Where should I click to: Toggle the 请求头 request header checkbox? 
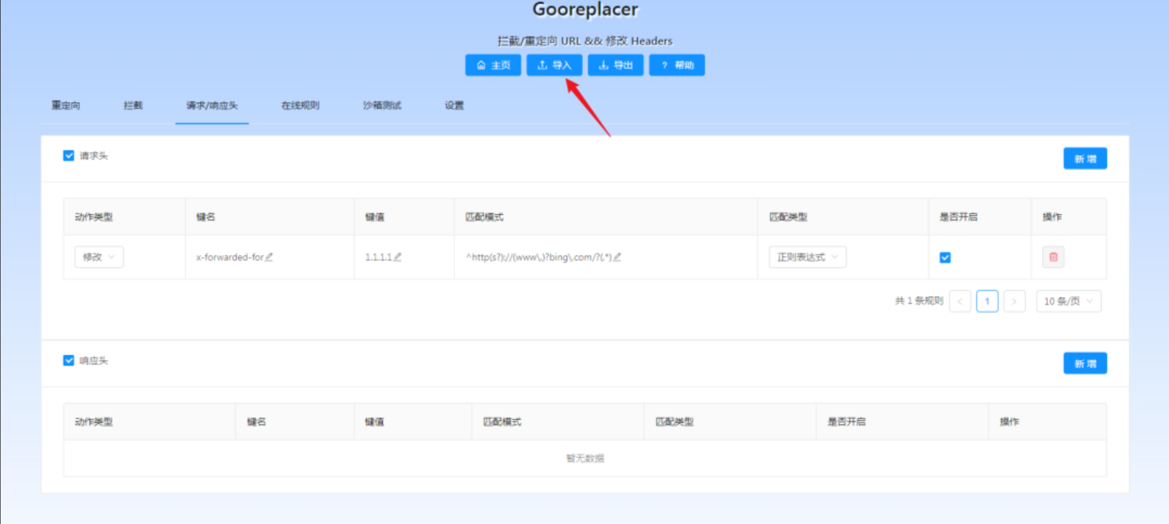(69, 156)
